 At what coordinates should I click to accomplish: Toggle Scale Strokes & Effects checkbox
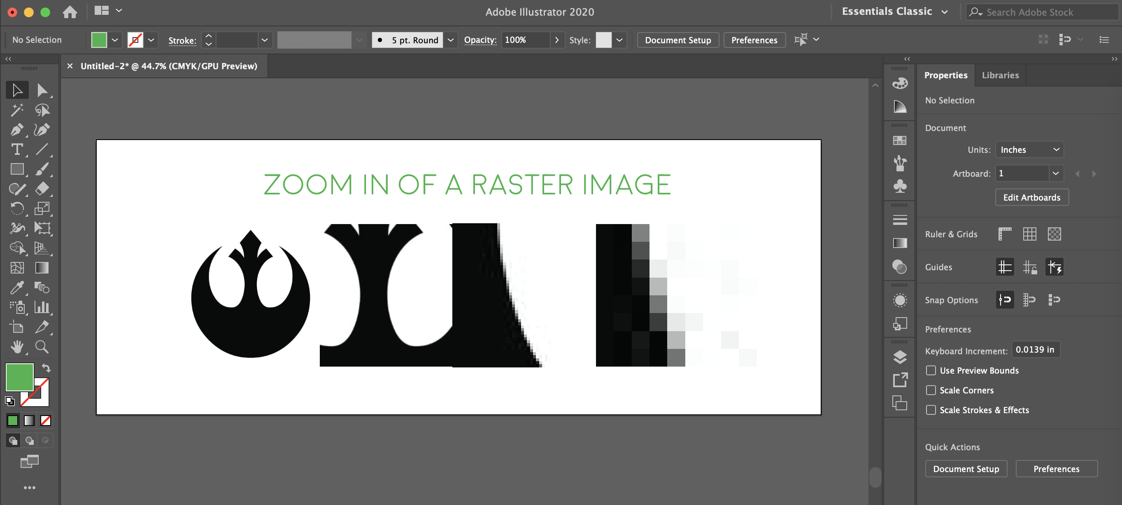(931, 410)
